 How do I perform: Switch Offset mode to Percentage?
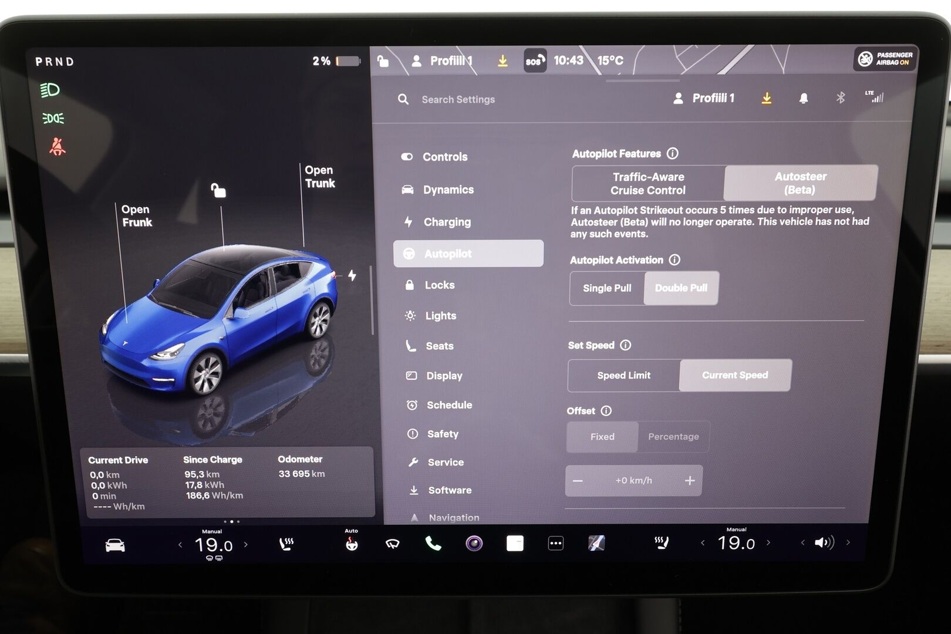point(673,437)
